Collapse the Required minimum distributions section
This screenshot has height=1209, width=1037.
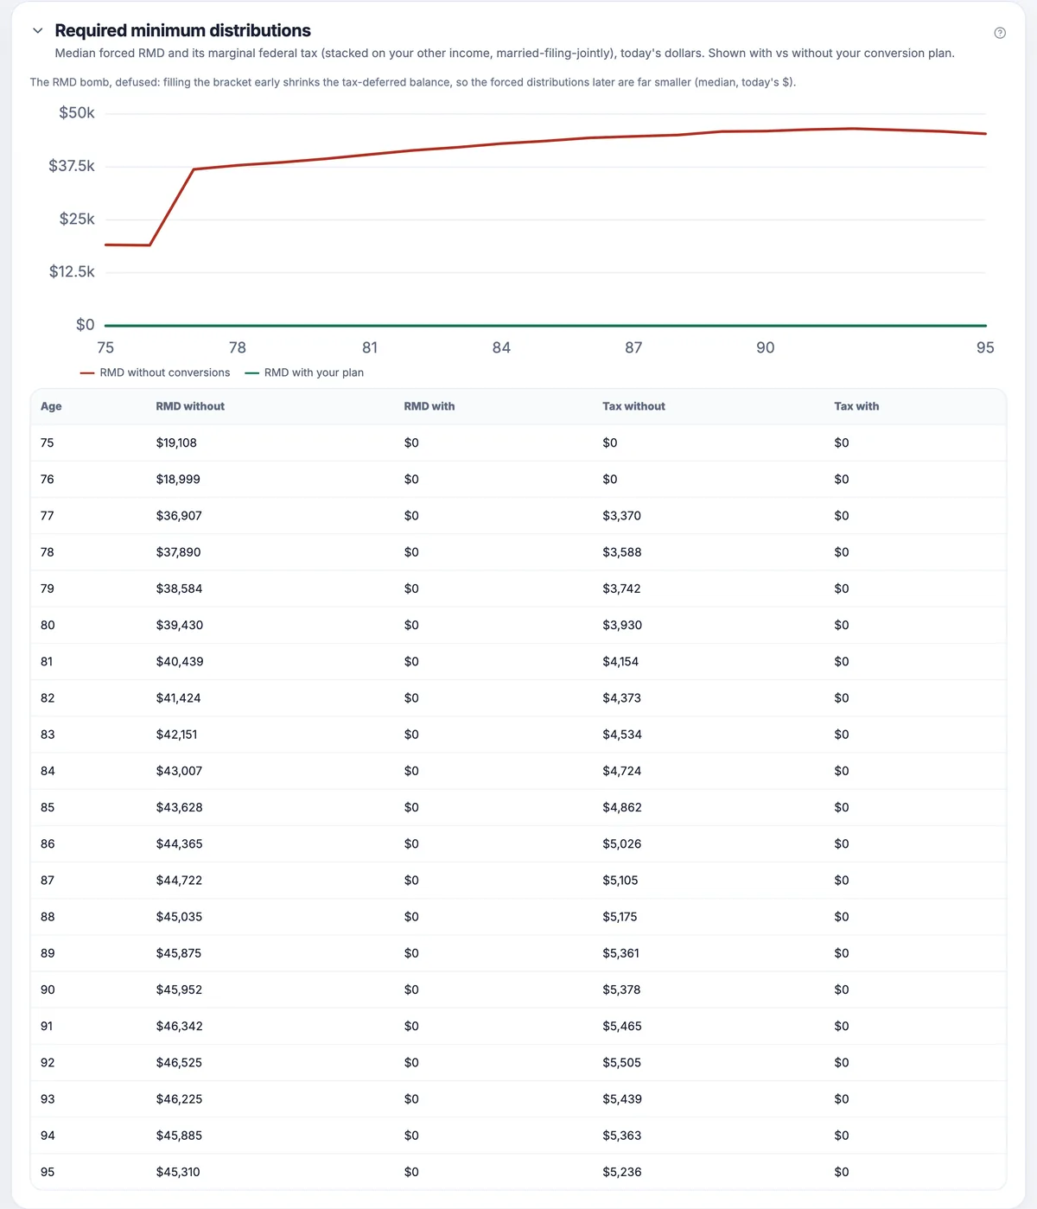(x=37, y=31)
